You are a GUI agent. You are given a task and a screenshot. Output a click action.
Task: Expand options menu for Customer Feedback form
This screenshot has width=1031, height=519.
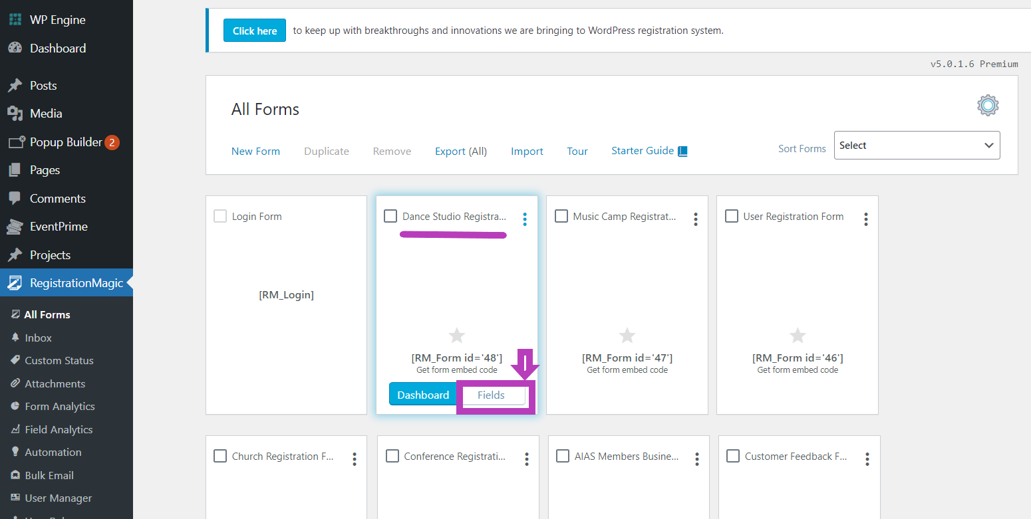pyautogui.click(x=867, y=459)
